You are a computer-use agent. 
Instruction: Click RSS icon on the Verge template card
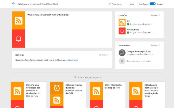[136, 91]
